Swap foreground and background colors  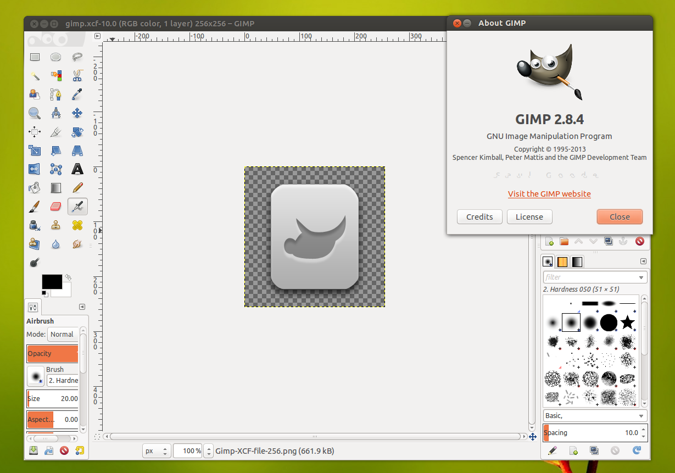(x=68, y=277)
